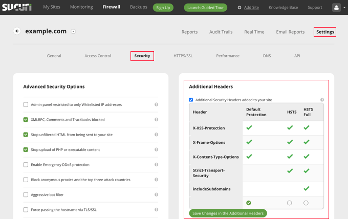Screen dimensions: 348x219
Task: Uncheck Stop upload of PHP content
Action: coord(26,150)
